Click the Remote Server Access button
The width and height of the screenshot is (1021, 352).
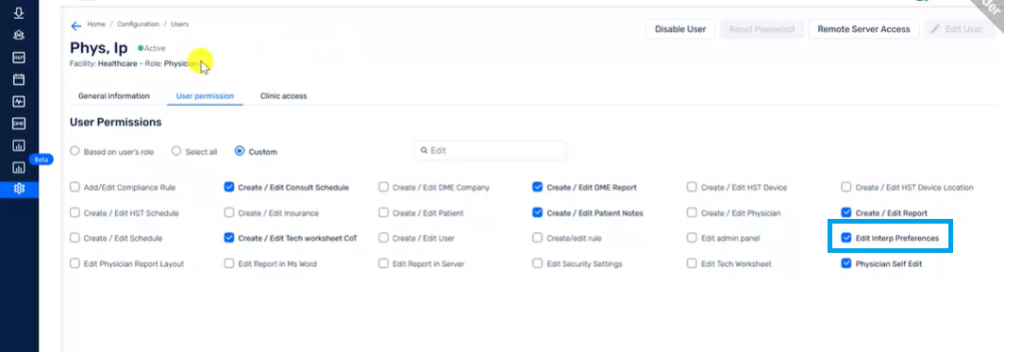[863, 29]
